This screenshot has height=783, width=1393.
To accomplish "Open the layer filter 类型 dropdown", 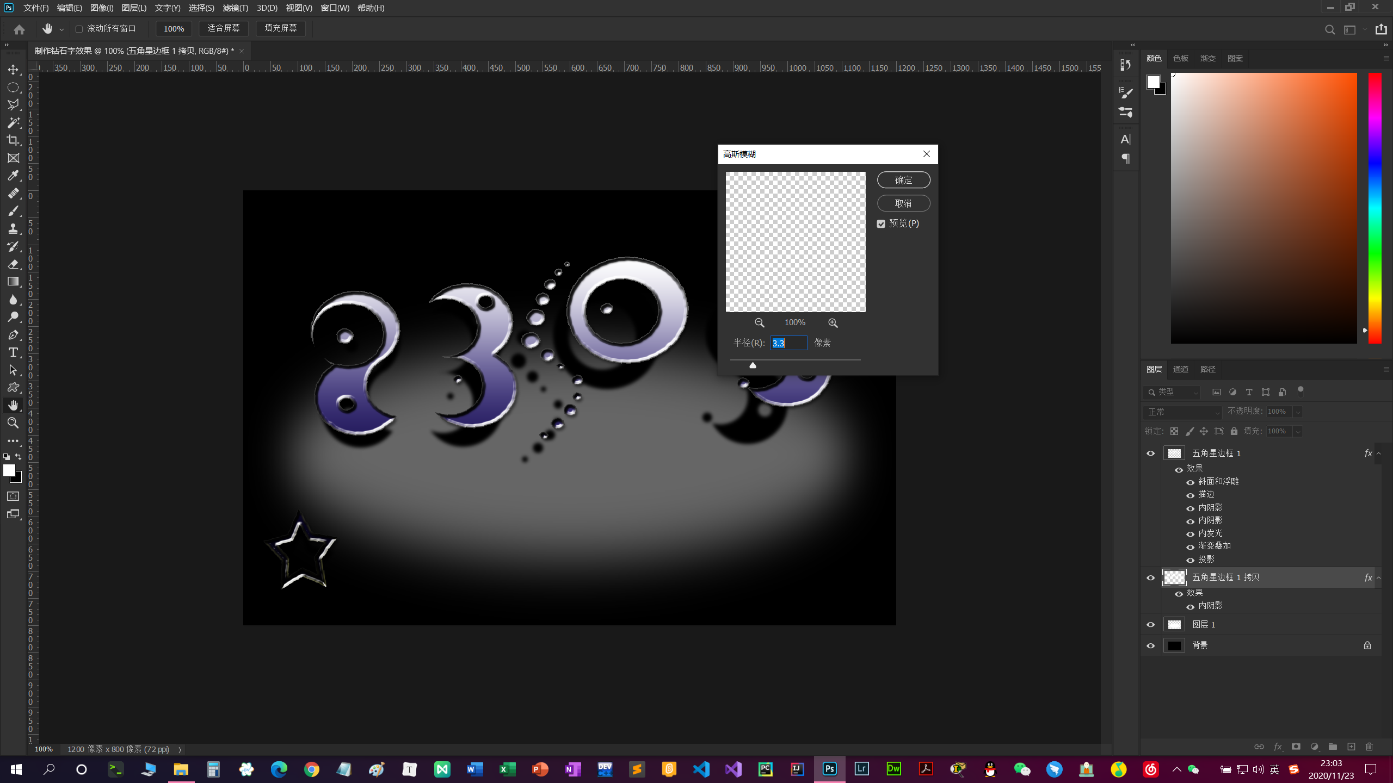I will [1172, 392].
